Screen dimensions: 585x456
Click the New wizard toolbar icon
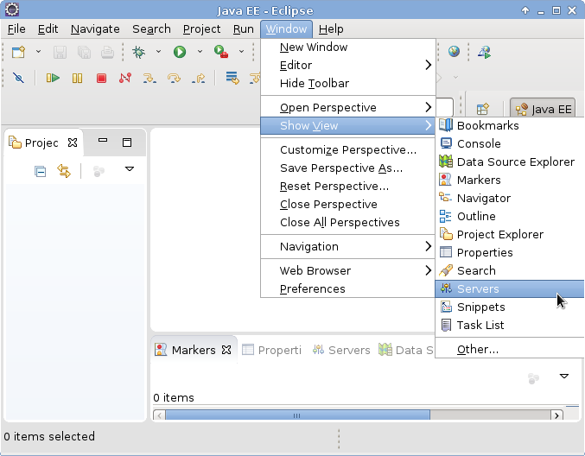[18, 52]
